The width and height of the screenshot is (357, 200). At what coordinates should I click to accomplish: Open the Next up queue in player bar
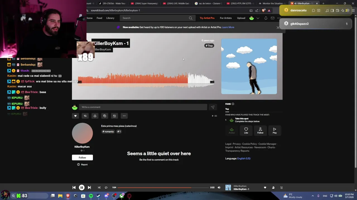[x=281, y=188]
